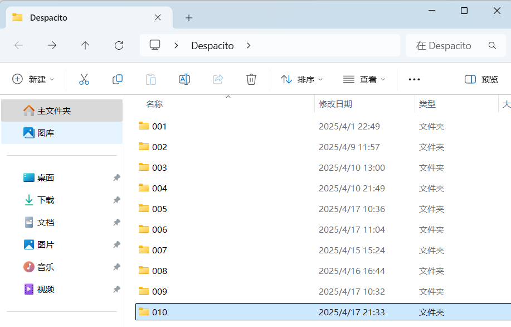This screenshot has width=511, height=327.
Task: Select the Despacito tab
Action: [x=89, y=18]
